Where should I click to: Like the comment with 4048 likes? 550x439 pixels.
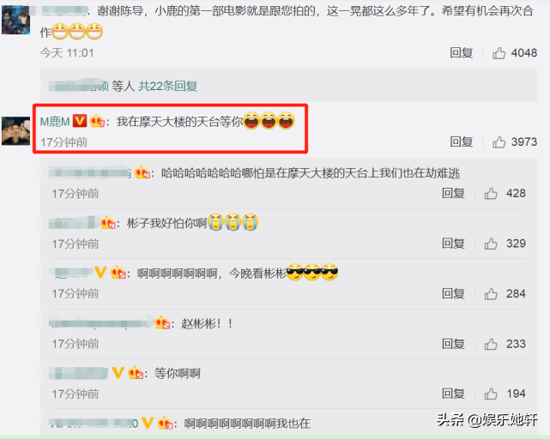point(499,53)
